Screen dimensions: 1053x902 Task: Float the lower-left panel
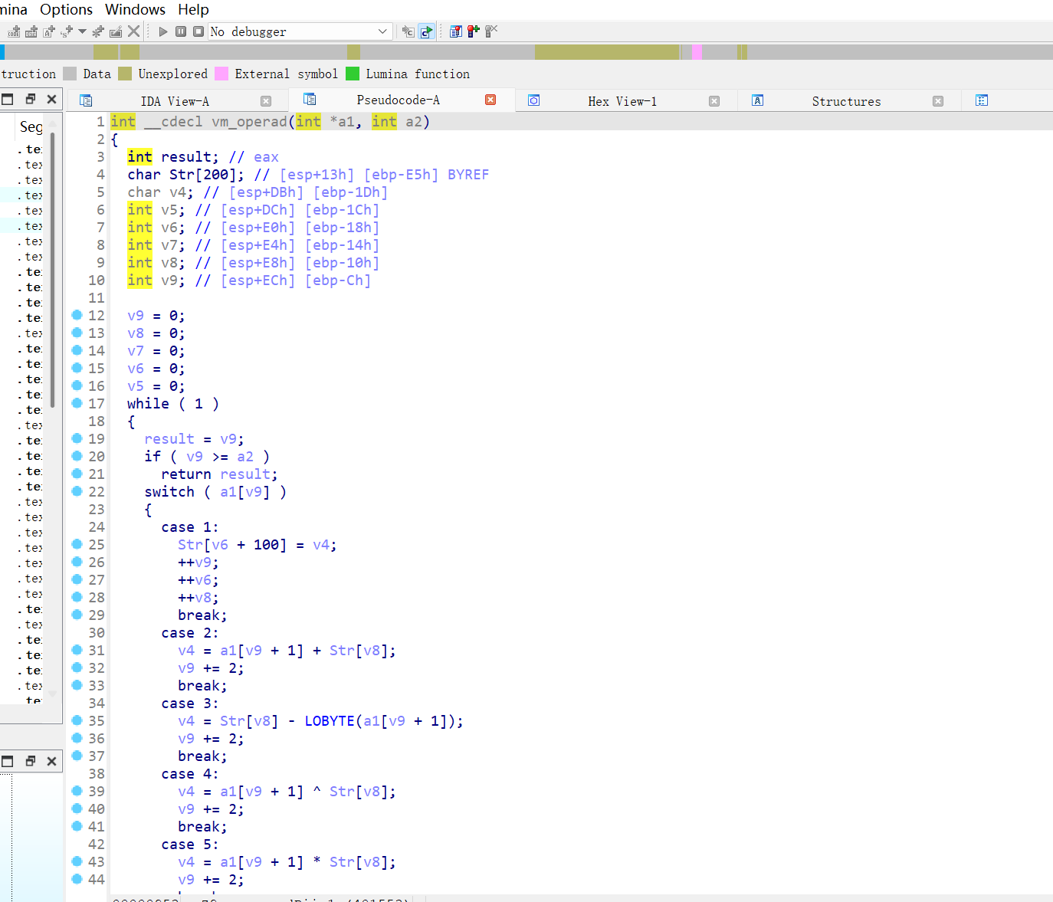tap(31, 761)
